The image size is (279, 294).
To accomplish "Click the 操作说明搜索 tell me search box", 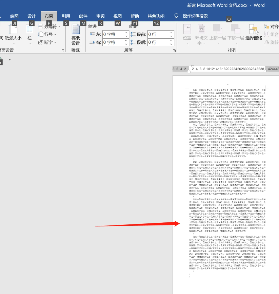I will 195,16.
